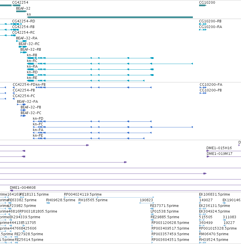Select protein label CG42254-PB
Screen dimensions: 241x244
click(24, 90)
